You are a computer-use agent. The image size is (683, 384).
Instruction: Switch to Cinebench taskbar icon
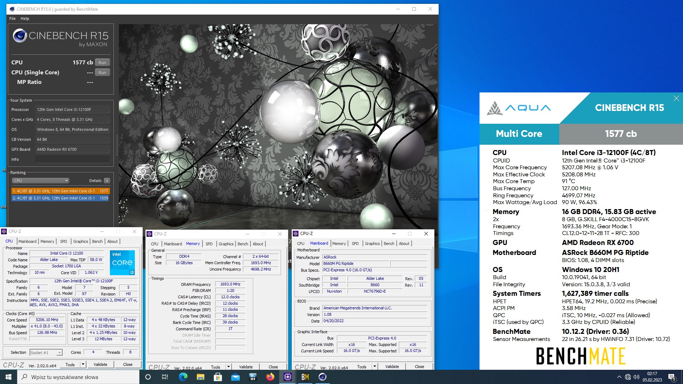[x=323, y=377]
